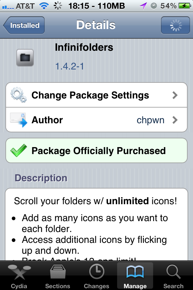Click the gears icon beside Change Package Settings
This screenshot has height=290, width=193.
18,95
